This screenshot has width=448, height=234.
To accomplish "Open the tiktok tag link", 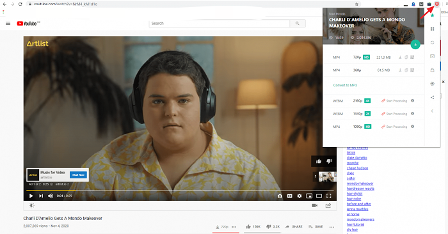I will tap(351, 153).
